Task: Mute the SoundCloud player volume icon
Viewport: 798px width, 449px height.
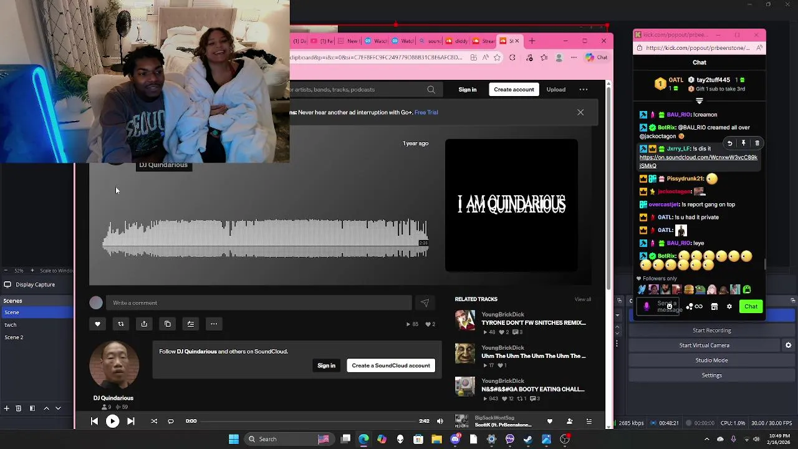Action: (440, 421)
